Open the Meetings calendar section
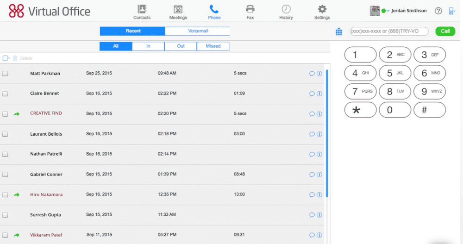 click(178, 12)
